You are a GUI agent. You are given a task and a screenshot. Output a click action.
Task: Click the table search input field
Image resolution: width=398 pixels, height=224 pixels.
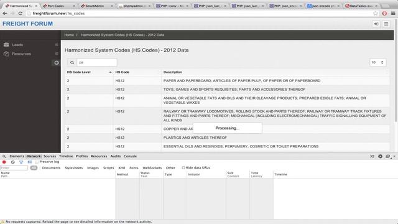point(97,62)
